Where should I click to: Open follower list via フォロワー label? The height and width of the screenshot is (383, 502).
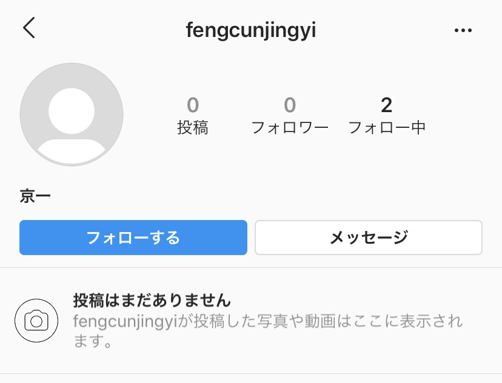290,128
